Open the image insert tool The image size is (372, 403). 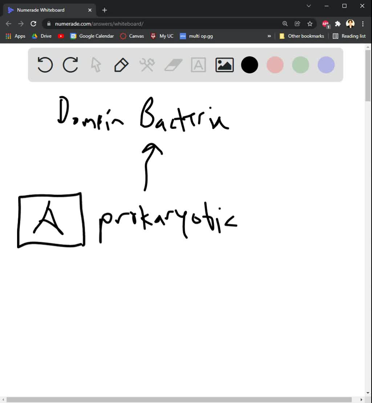224,65
